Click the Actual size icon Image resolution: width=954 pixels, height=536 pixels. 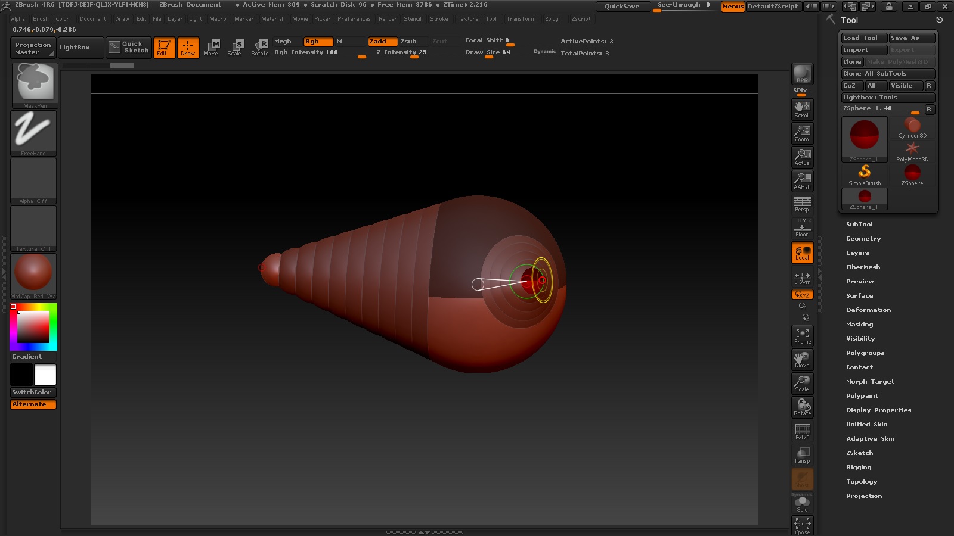(802, 157)
